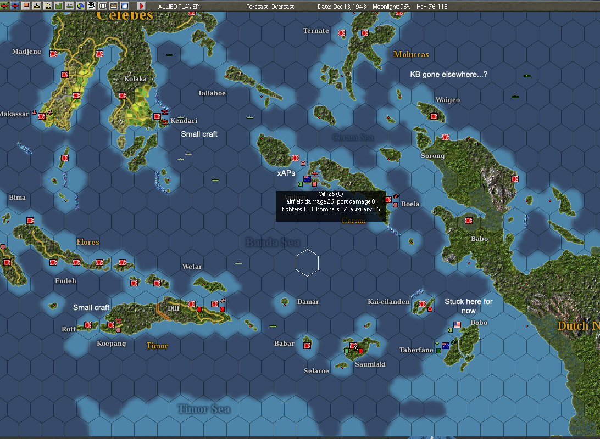This screenshot has width=600, height=439.
Task: Select the Japanese base at Dili
Action: (x=192, y=304)
